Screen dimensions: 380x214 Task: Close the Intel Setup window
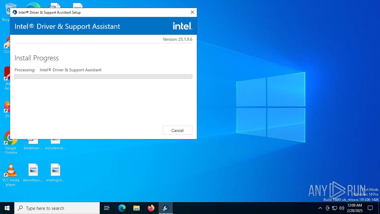(x=192, y=12)
